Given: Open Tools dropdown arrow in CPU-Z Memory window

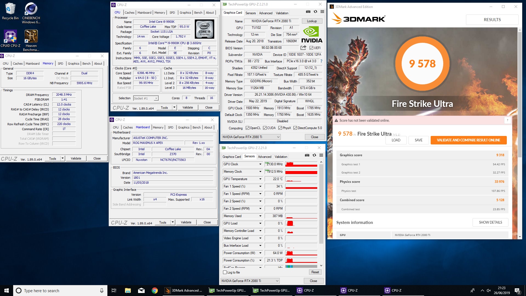Looking at the screenshot, I should [x=62, y=158].
